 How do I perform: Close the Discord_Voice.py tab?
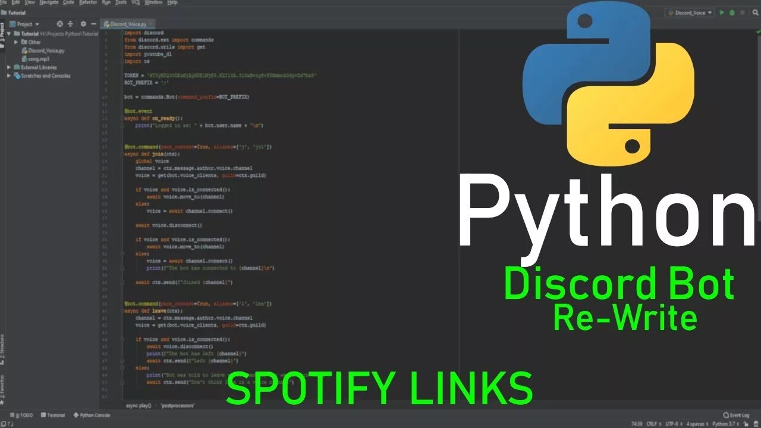[x=150, y=24]
